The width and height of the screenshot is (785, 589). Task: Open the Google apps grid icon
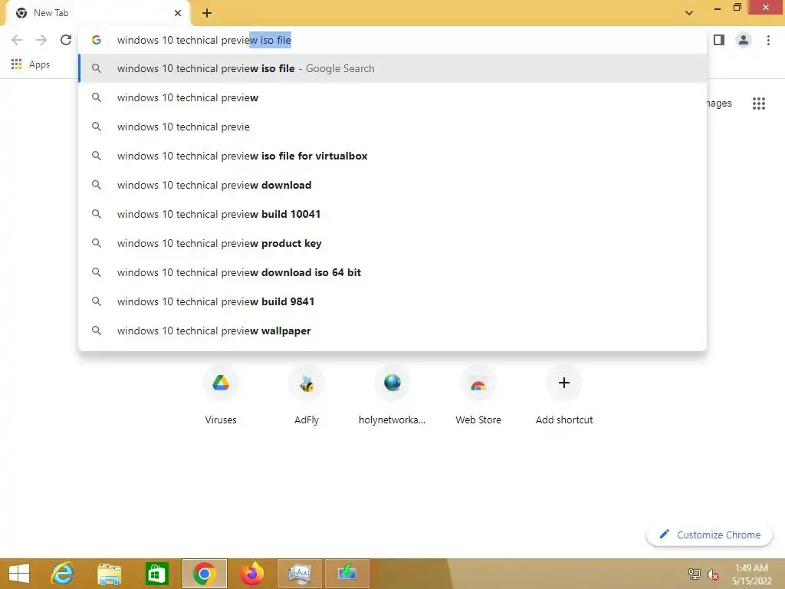[x=758, y=104]
